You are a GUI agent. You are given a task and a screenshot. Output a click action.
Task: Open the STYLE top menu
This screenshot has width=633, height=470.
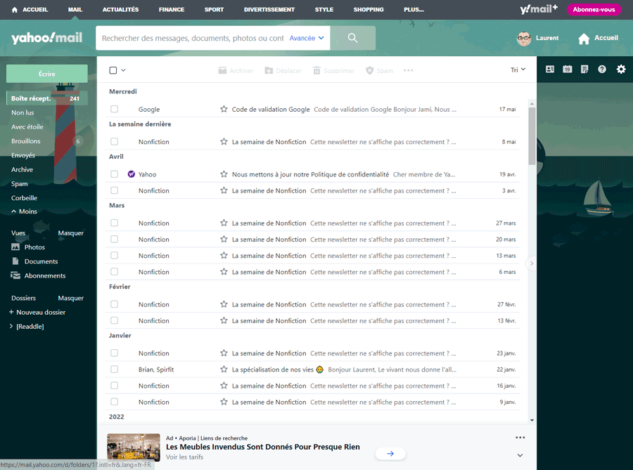(x=324, y=10)
